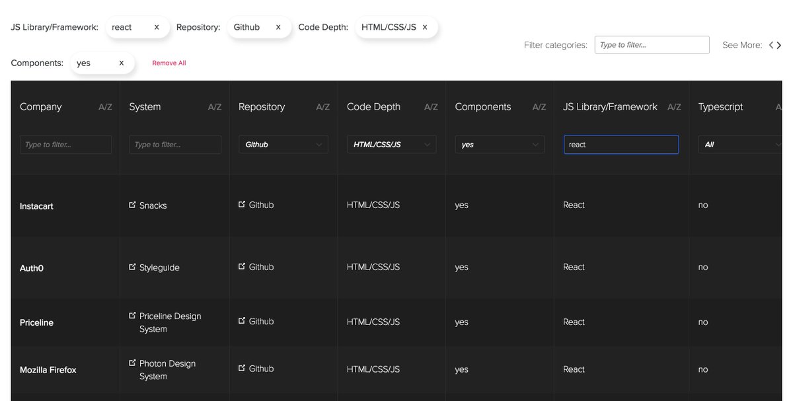This screenshot has height=401, width=793.
Task: Open the Repository Github dropdown
Action: pyautogui.click(x=283, y=145)
